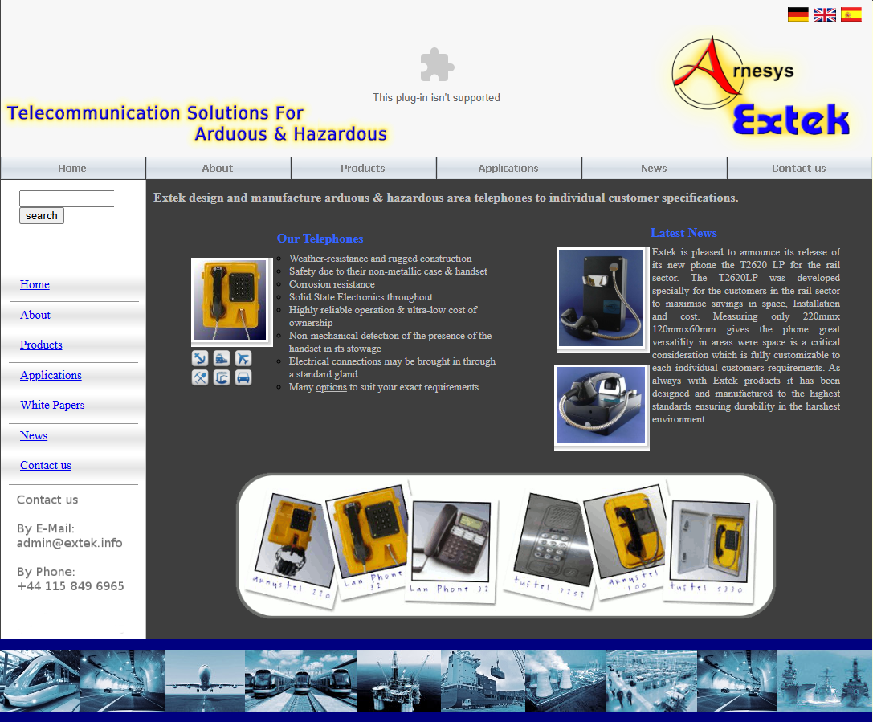This screenshot has width=873, height=722.
Task: Click the anchor marine sector icon
Action: click(200, 358)
